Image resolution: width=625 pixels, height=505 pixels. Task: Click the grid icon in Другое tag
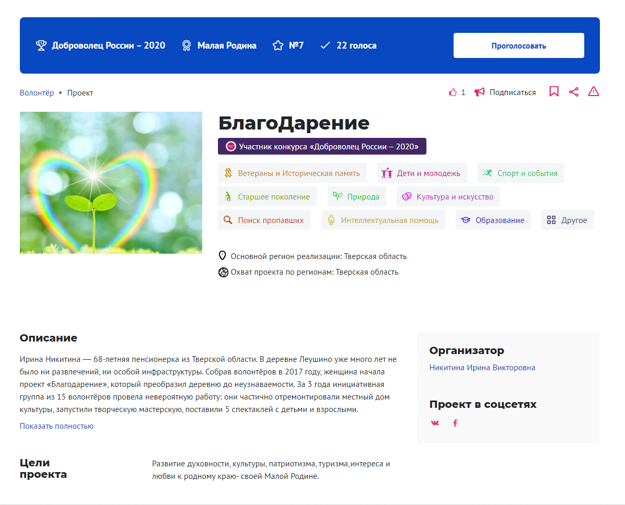pyautogui.click(x=551, y=220)
